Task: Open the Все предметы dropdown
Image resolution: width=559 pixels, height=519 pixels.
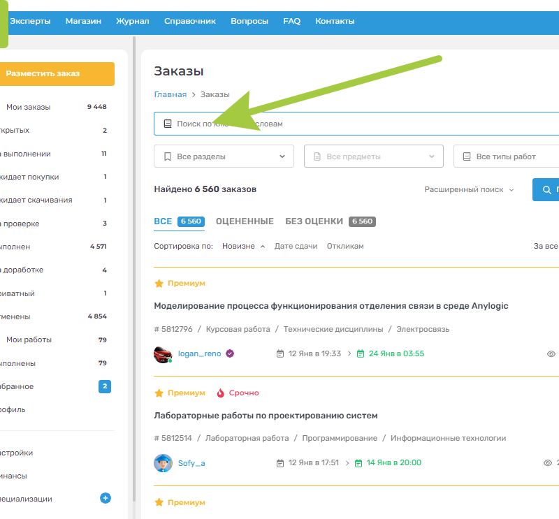Action: click(374, 156)
